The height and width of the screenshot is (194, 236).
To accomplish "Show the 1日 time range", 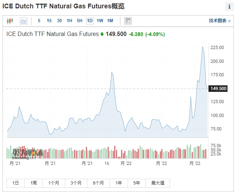I will pos(16,183).
